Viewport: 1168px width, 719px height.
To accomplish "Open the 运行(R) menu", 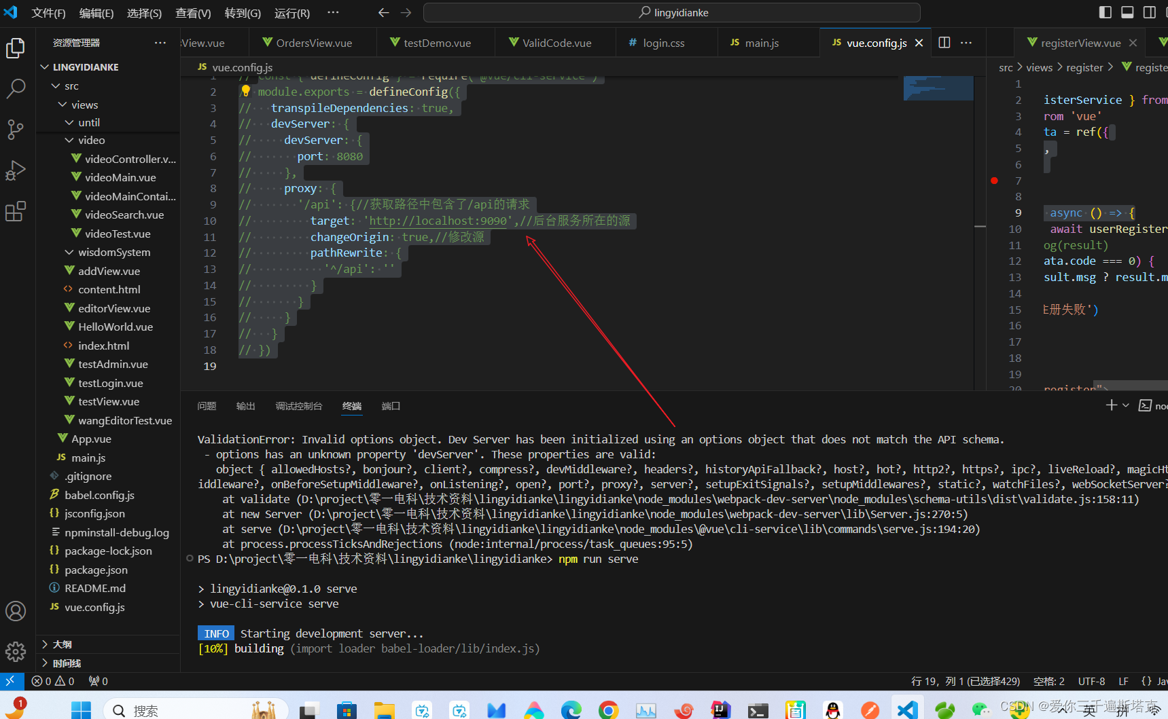I will pyautogui.click(x=292, y=12).
